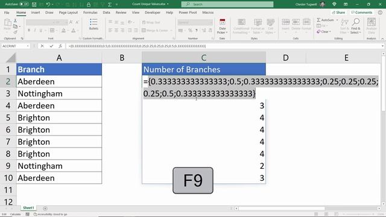This screenshot has height=217, width=386.
Task: Cancel formula entry with the X icon
Action: (x=42, y=46)
